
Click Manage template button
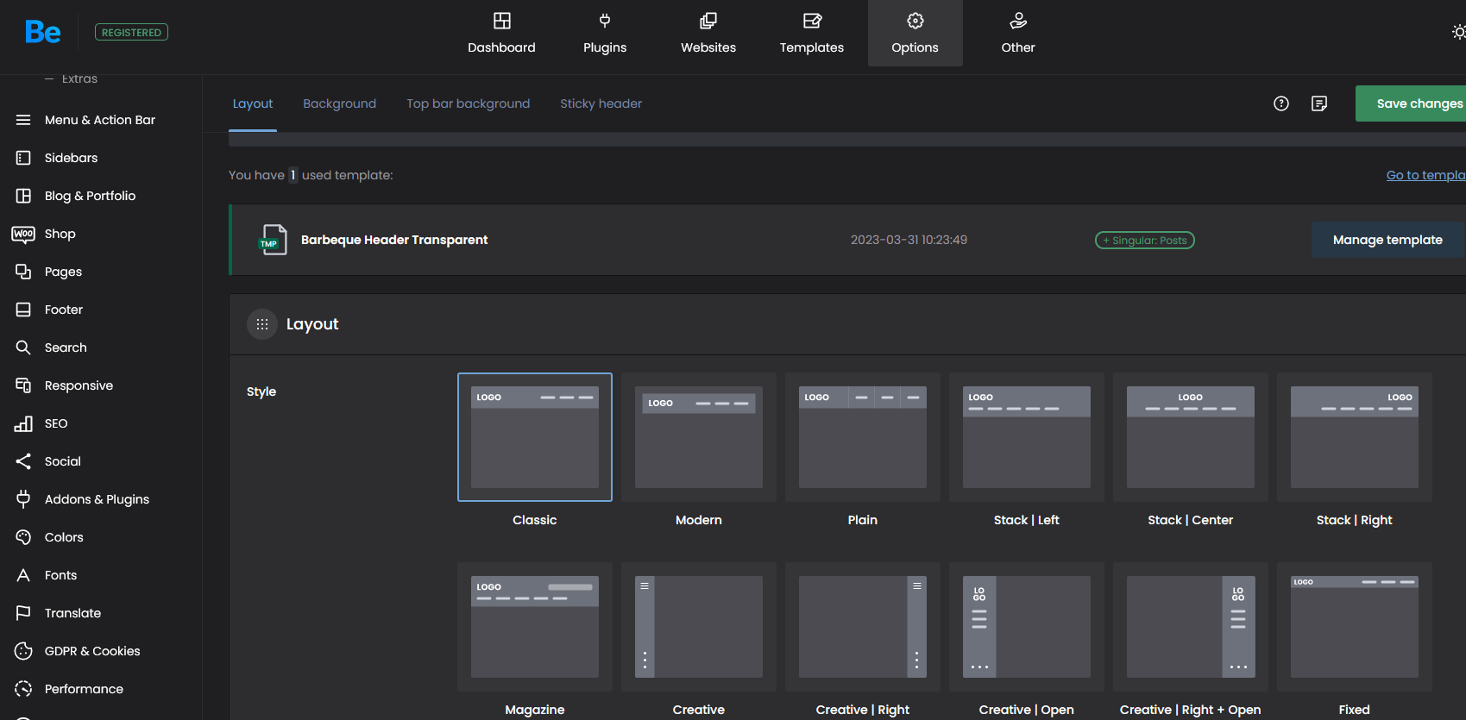[x=1387, y=240]
